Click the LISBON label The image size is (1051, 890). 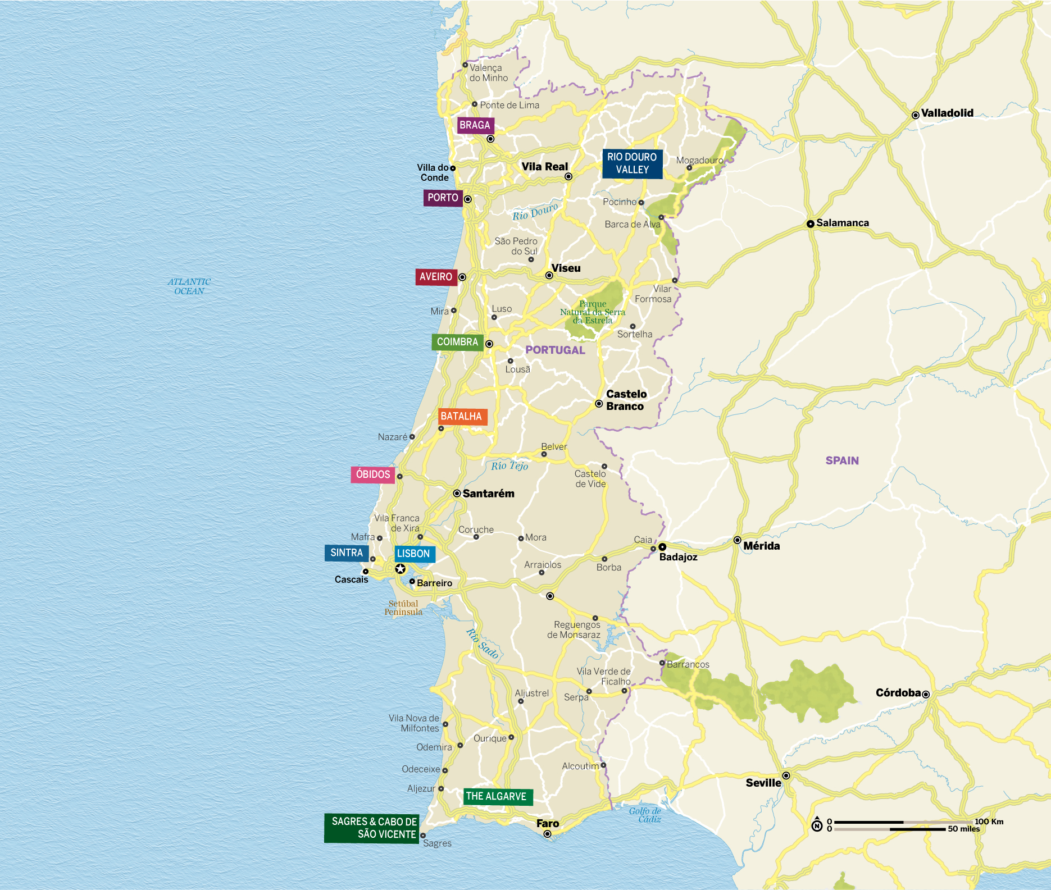(414, 554)
